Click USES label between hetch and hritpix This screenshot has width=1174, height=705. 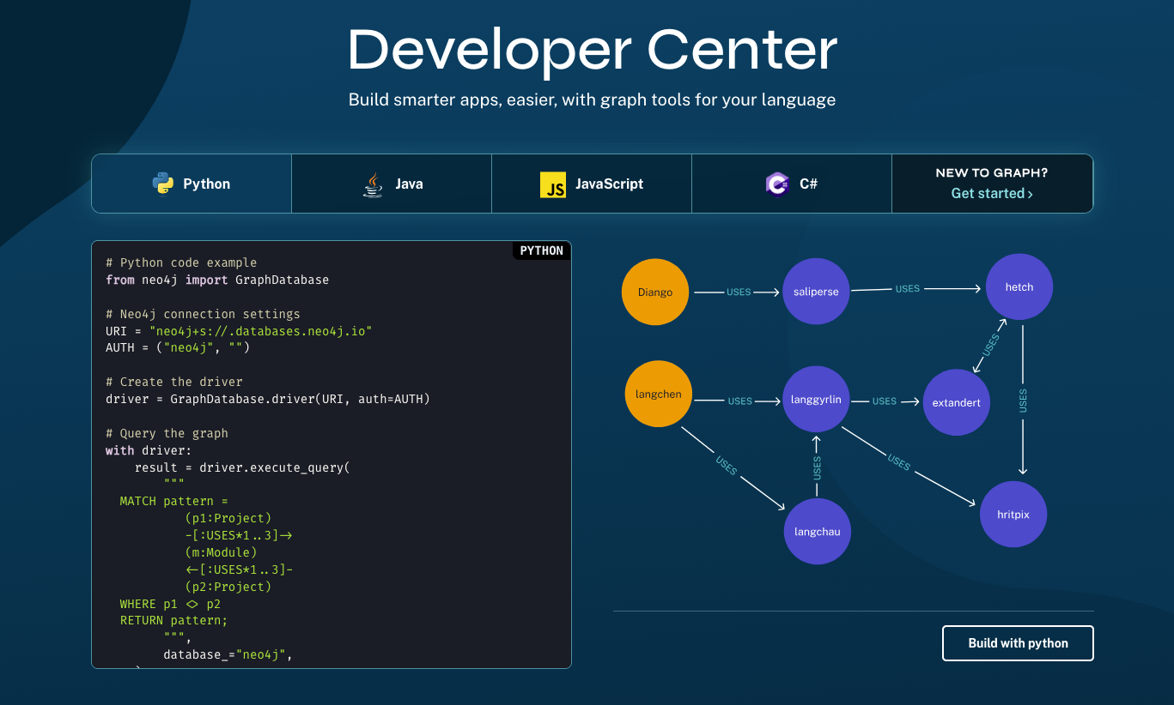[1023, 401]
